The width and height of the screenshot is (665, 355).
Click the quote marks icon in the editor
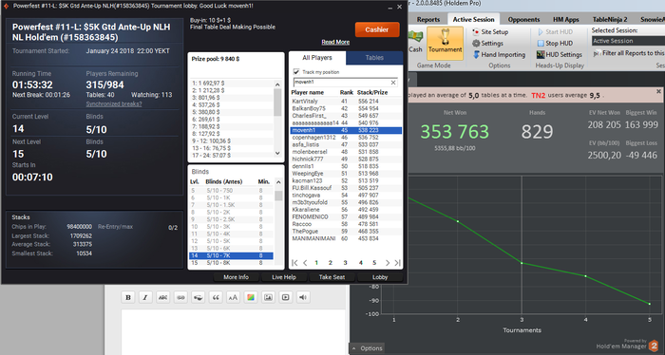pos(216,297)
